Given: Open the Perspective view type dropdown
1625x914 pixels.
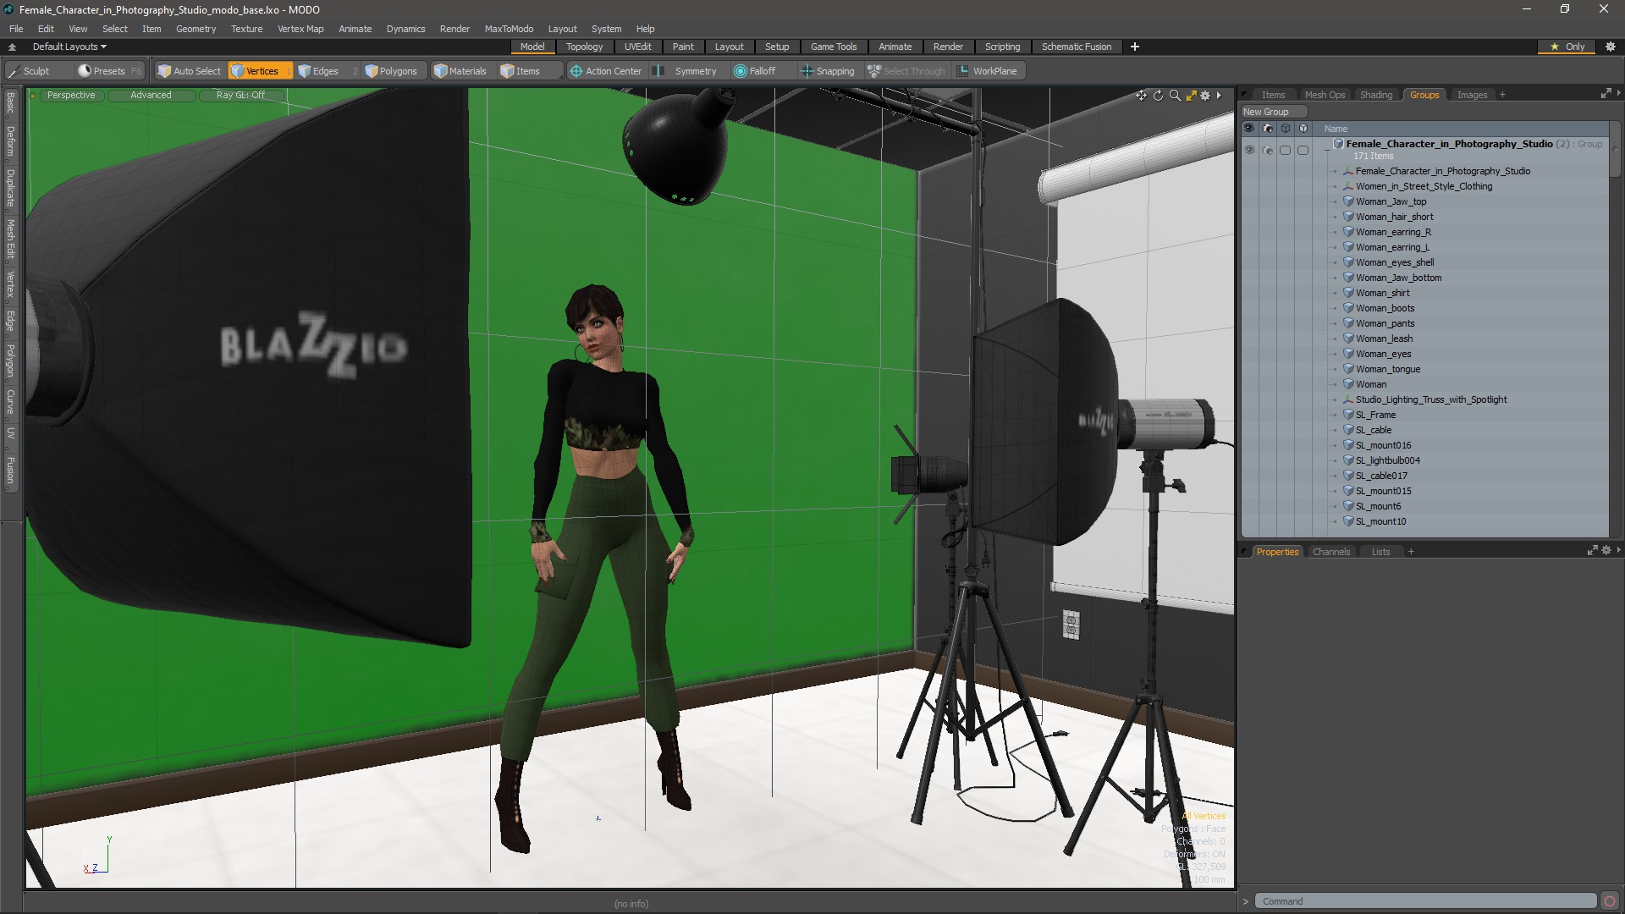Looking at the screenshot, I should (71, 95).
